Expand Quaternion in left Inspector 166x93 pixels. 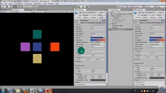75,65
